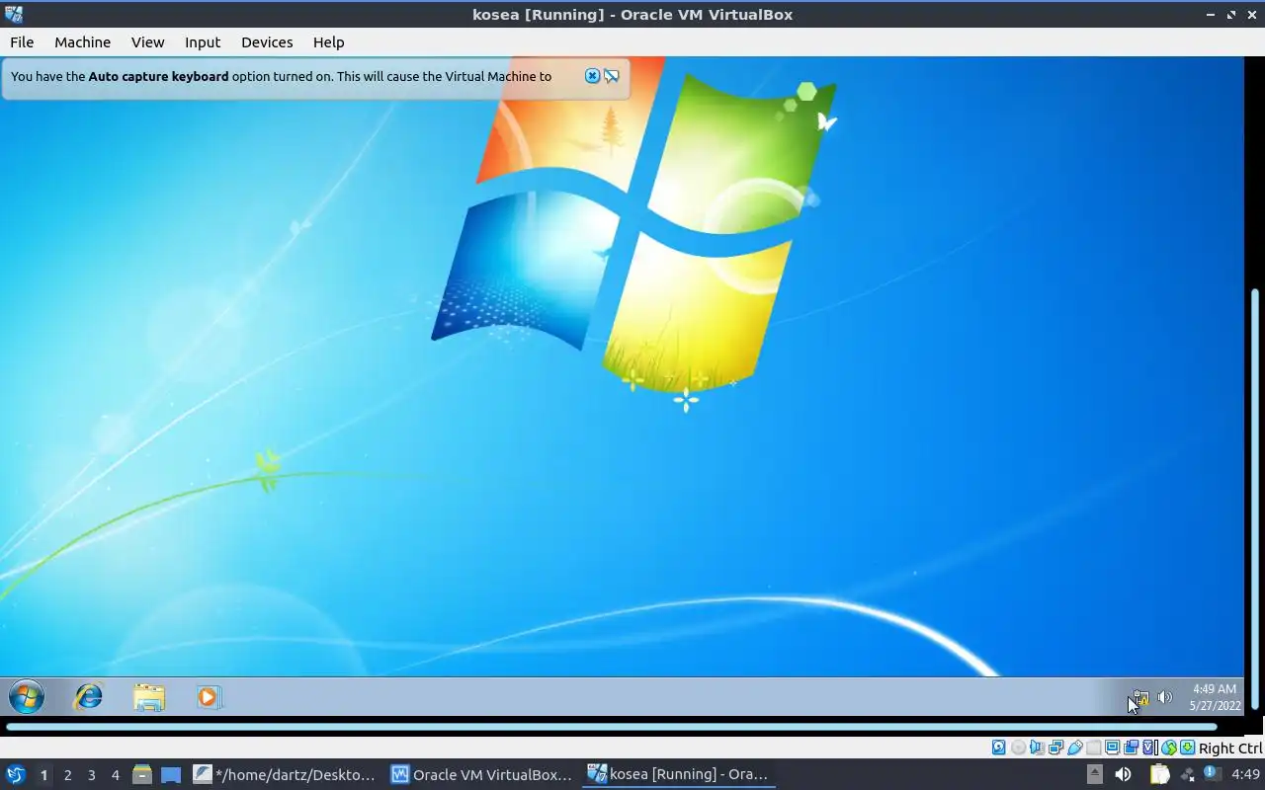
Task: Open the Input menu
Action: point(203,41)
